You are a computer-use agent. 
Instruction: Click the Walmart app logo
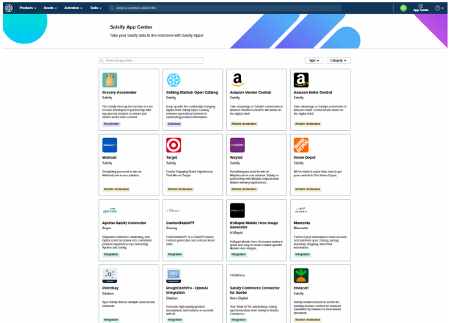(x=109, y=144)
